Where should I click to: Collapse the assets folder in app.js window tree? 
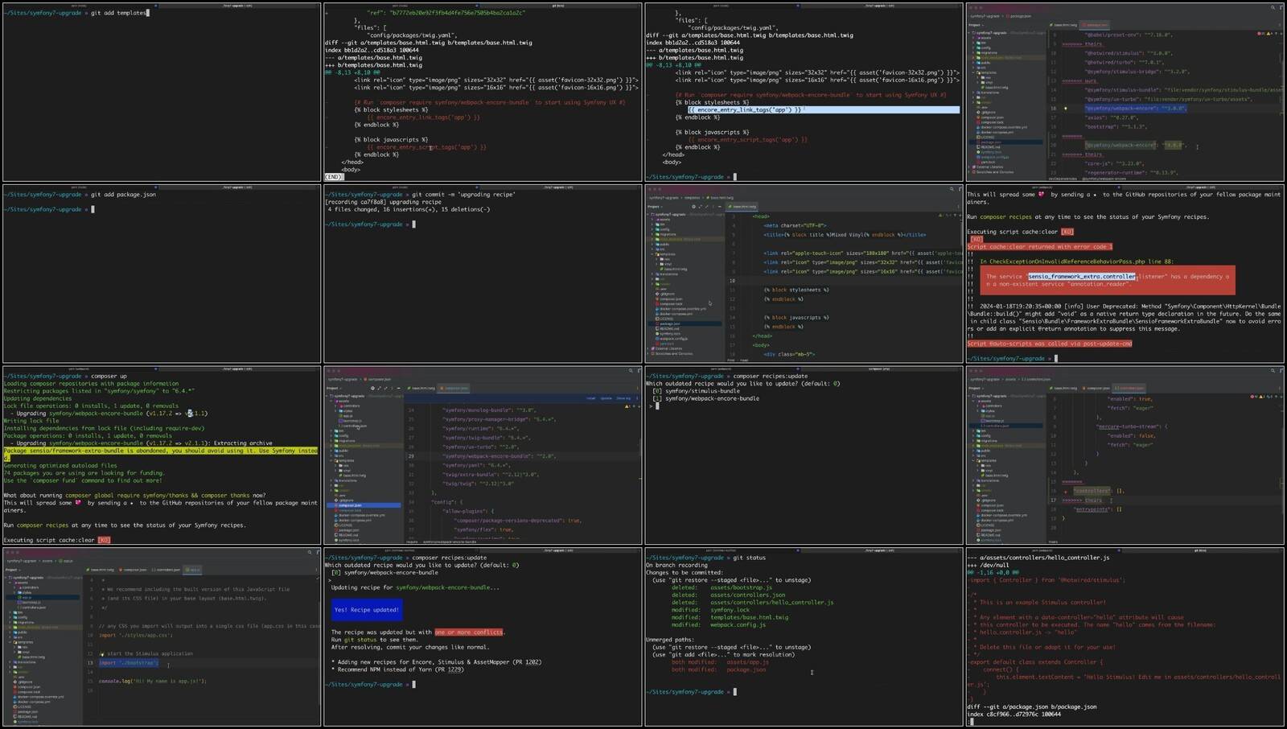pos(10,583)
